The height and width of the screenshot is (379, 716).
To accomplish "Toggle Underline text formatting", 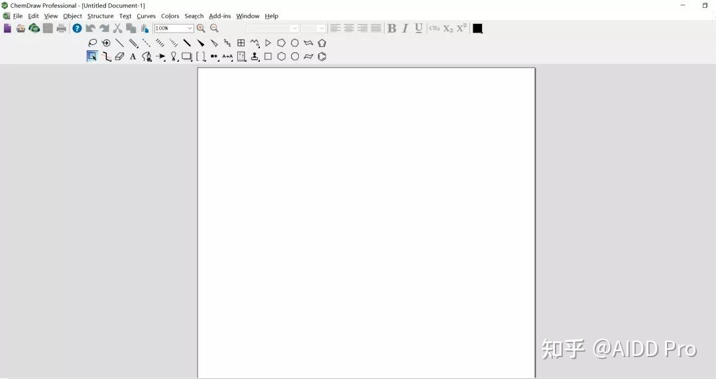I will [x=418, y=28].
